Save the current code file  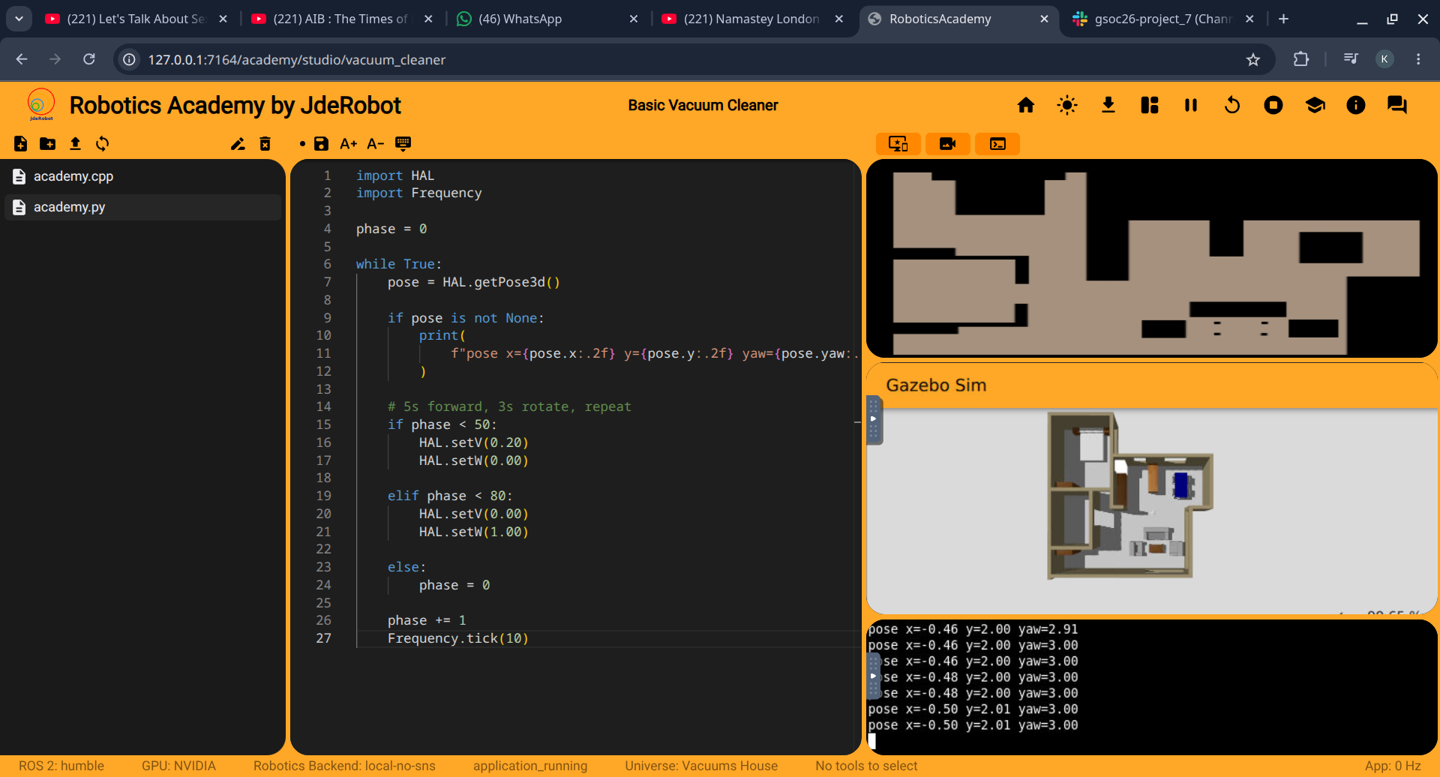coord(321,144)
